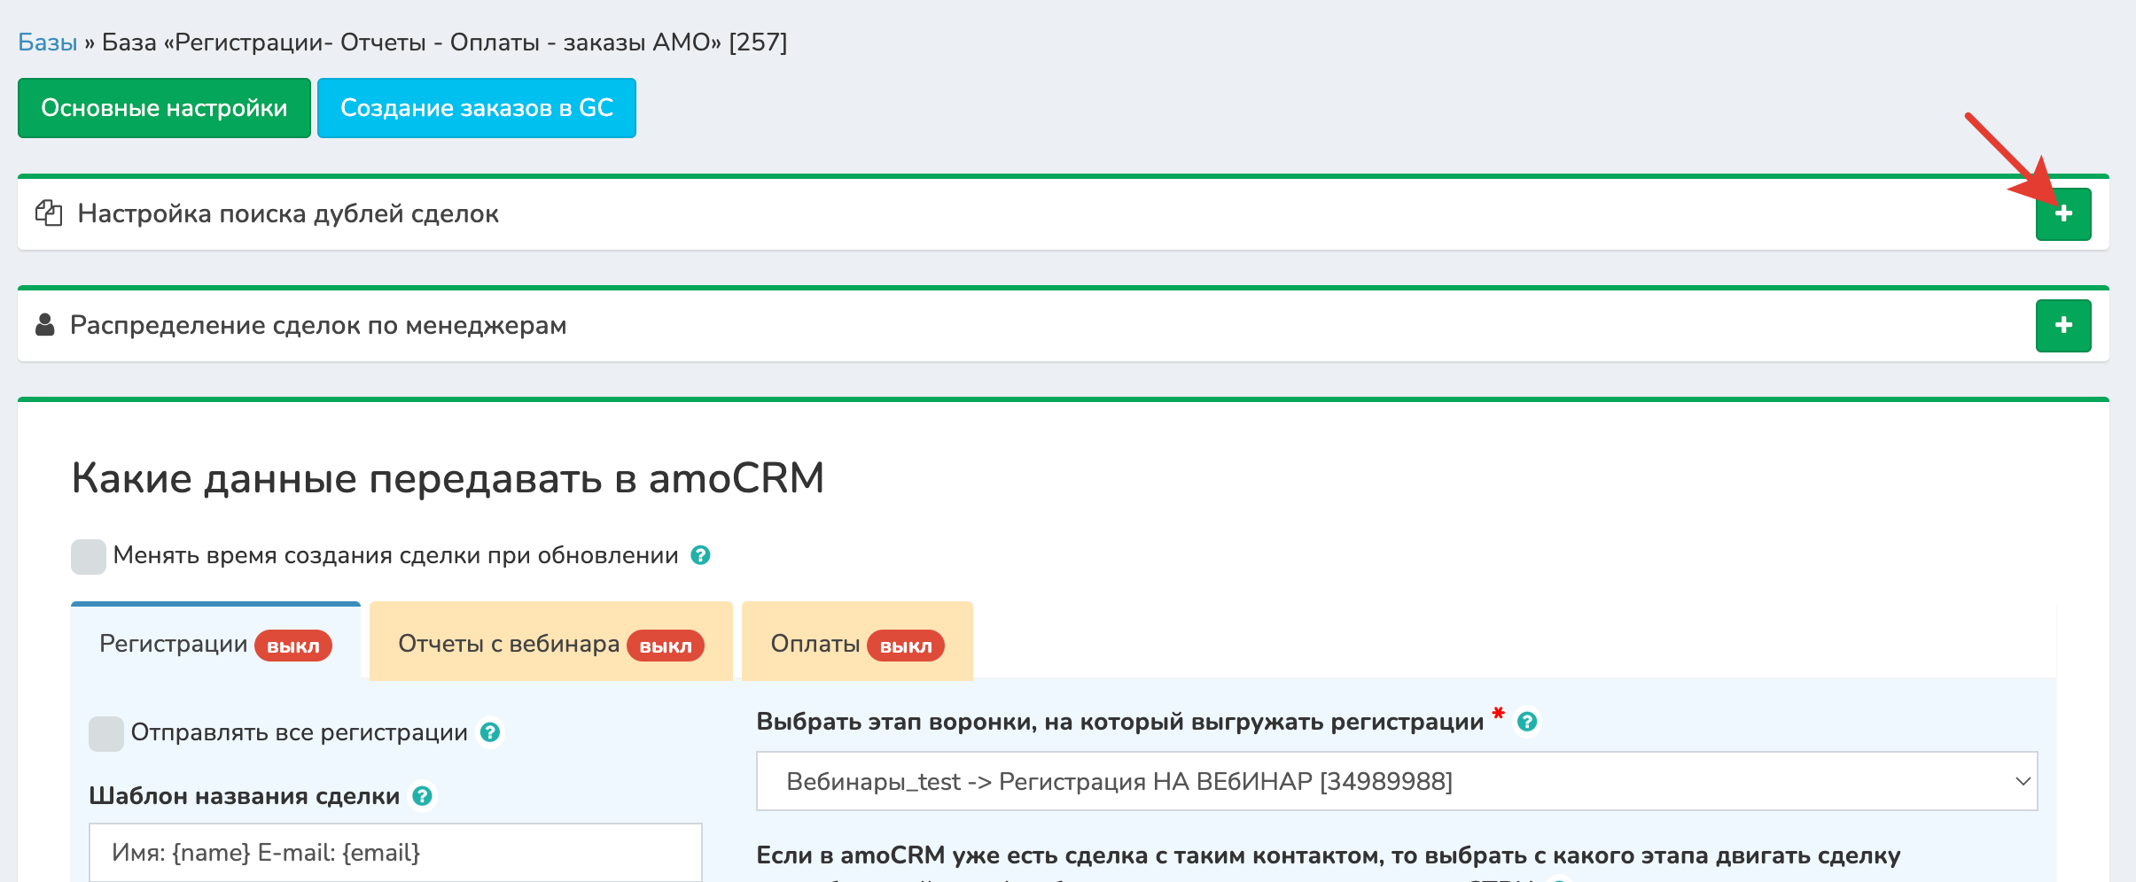Expand the «Настройка поиска дублей сделок» section
This screenshot has width=2136, height=882.
point(287,213)
